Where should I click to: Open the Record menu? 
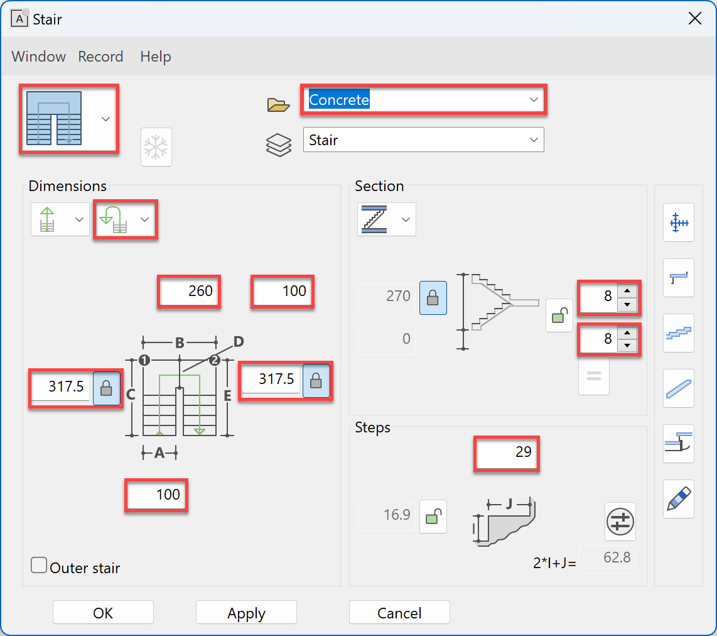tap(100, 57)
